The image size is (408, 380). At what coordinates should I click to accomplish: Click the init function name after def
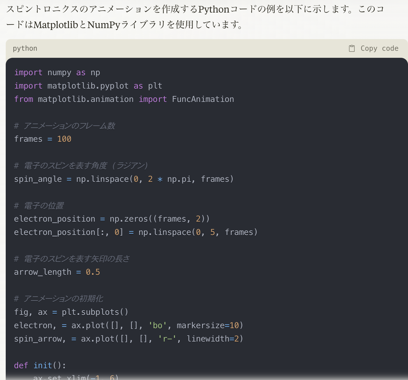43,365
